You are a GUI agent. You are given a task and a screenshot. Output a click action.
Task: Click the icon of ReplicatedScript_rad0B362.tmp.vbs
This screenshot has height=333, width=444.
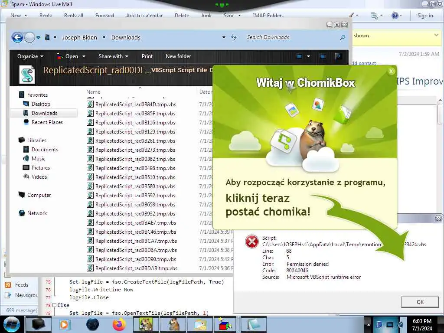90,159
